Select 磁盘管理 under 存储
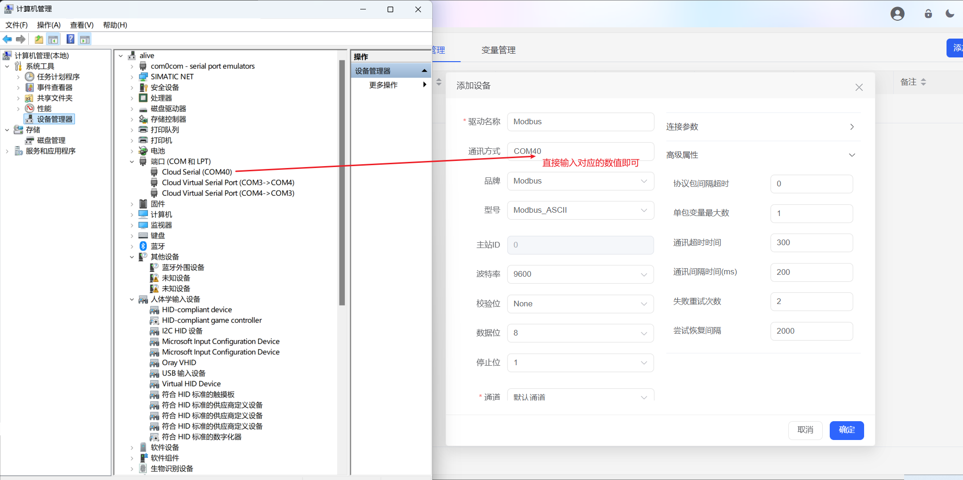963x480 pixels. [x=52, y=140]
